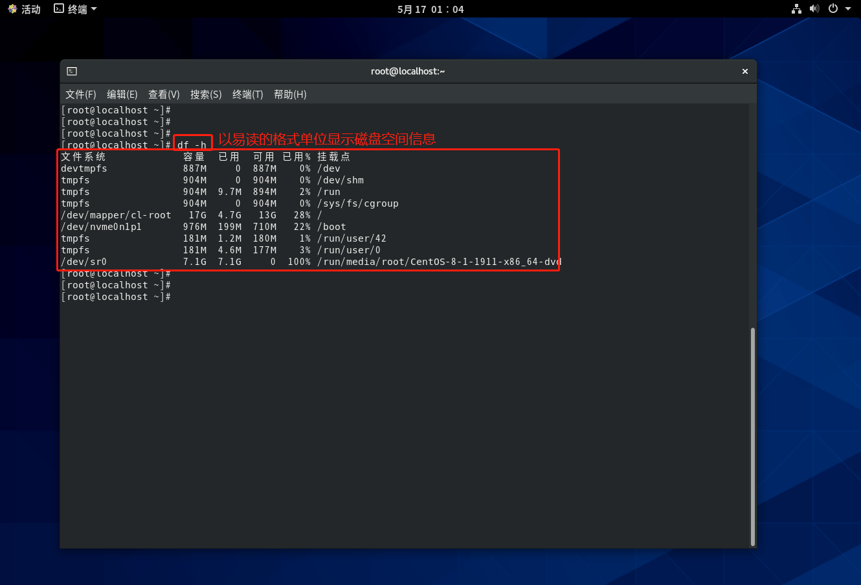Screen dimensions: 861x585
Task: Expand the system menu arrow beside power icon
Action: click(x=848, y=9)
